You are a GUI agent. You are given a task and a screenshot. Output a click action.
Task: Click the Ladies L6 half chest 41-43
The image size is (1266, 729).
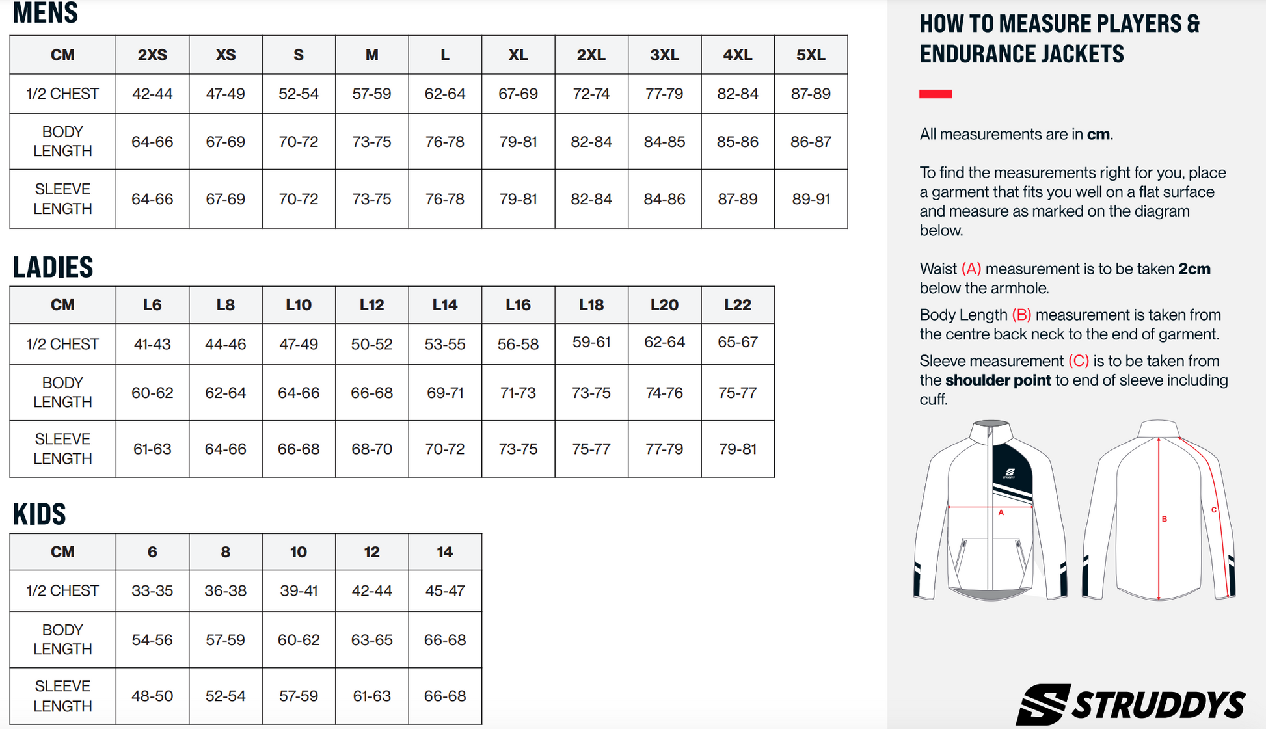tap(152, 344)
